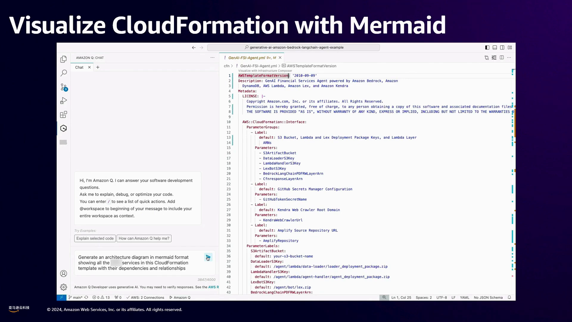Open the Accounts icon in activity bar

[x=63, y=273]
